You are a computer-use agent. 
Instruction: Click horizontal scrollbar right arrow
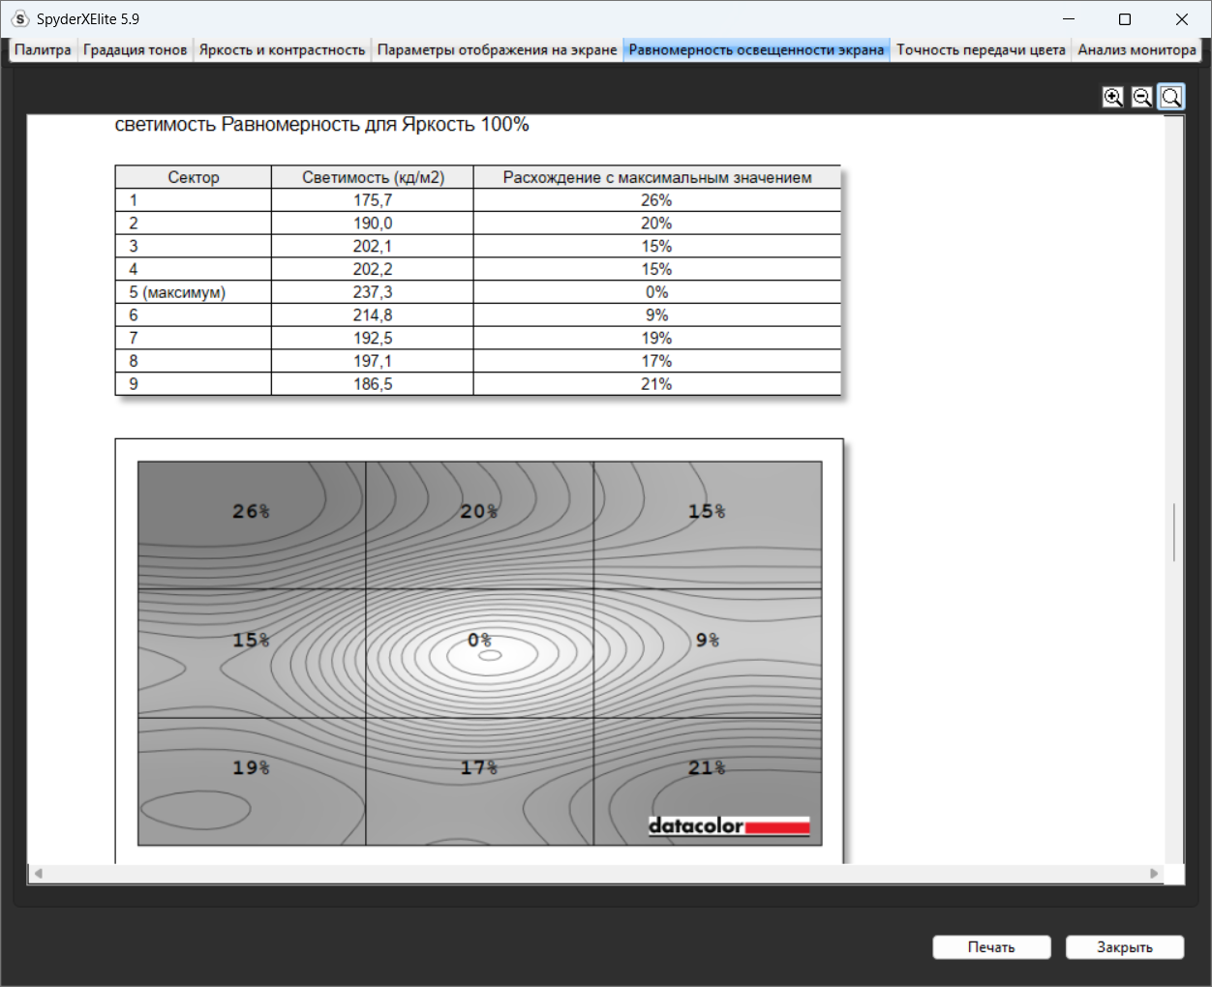(x=1154, y=873)
